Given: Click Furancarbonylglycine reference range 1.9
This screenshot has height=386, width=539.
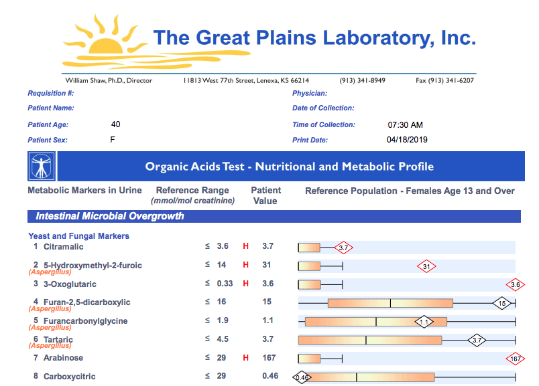Looking at the screenshot, I should point(223,320).
